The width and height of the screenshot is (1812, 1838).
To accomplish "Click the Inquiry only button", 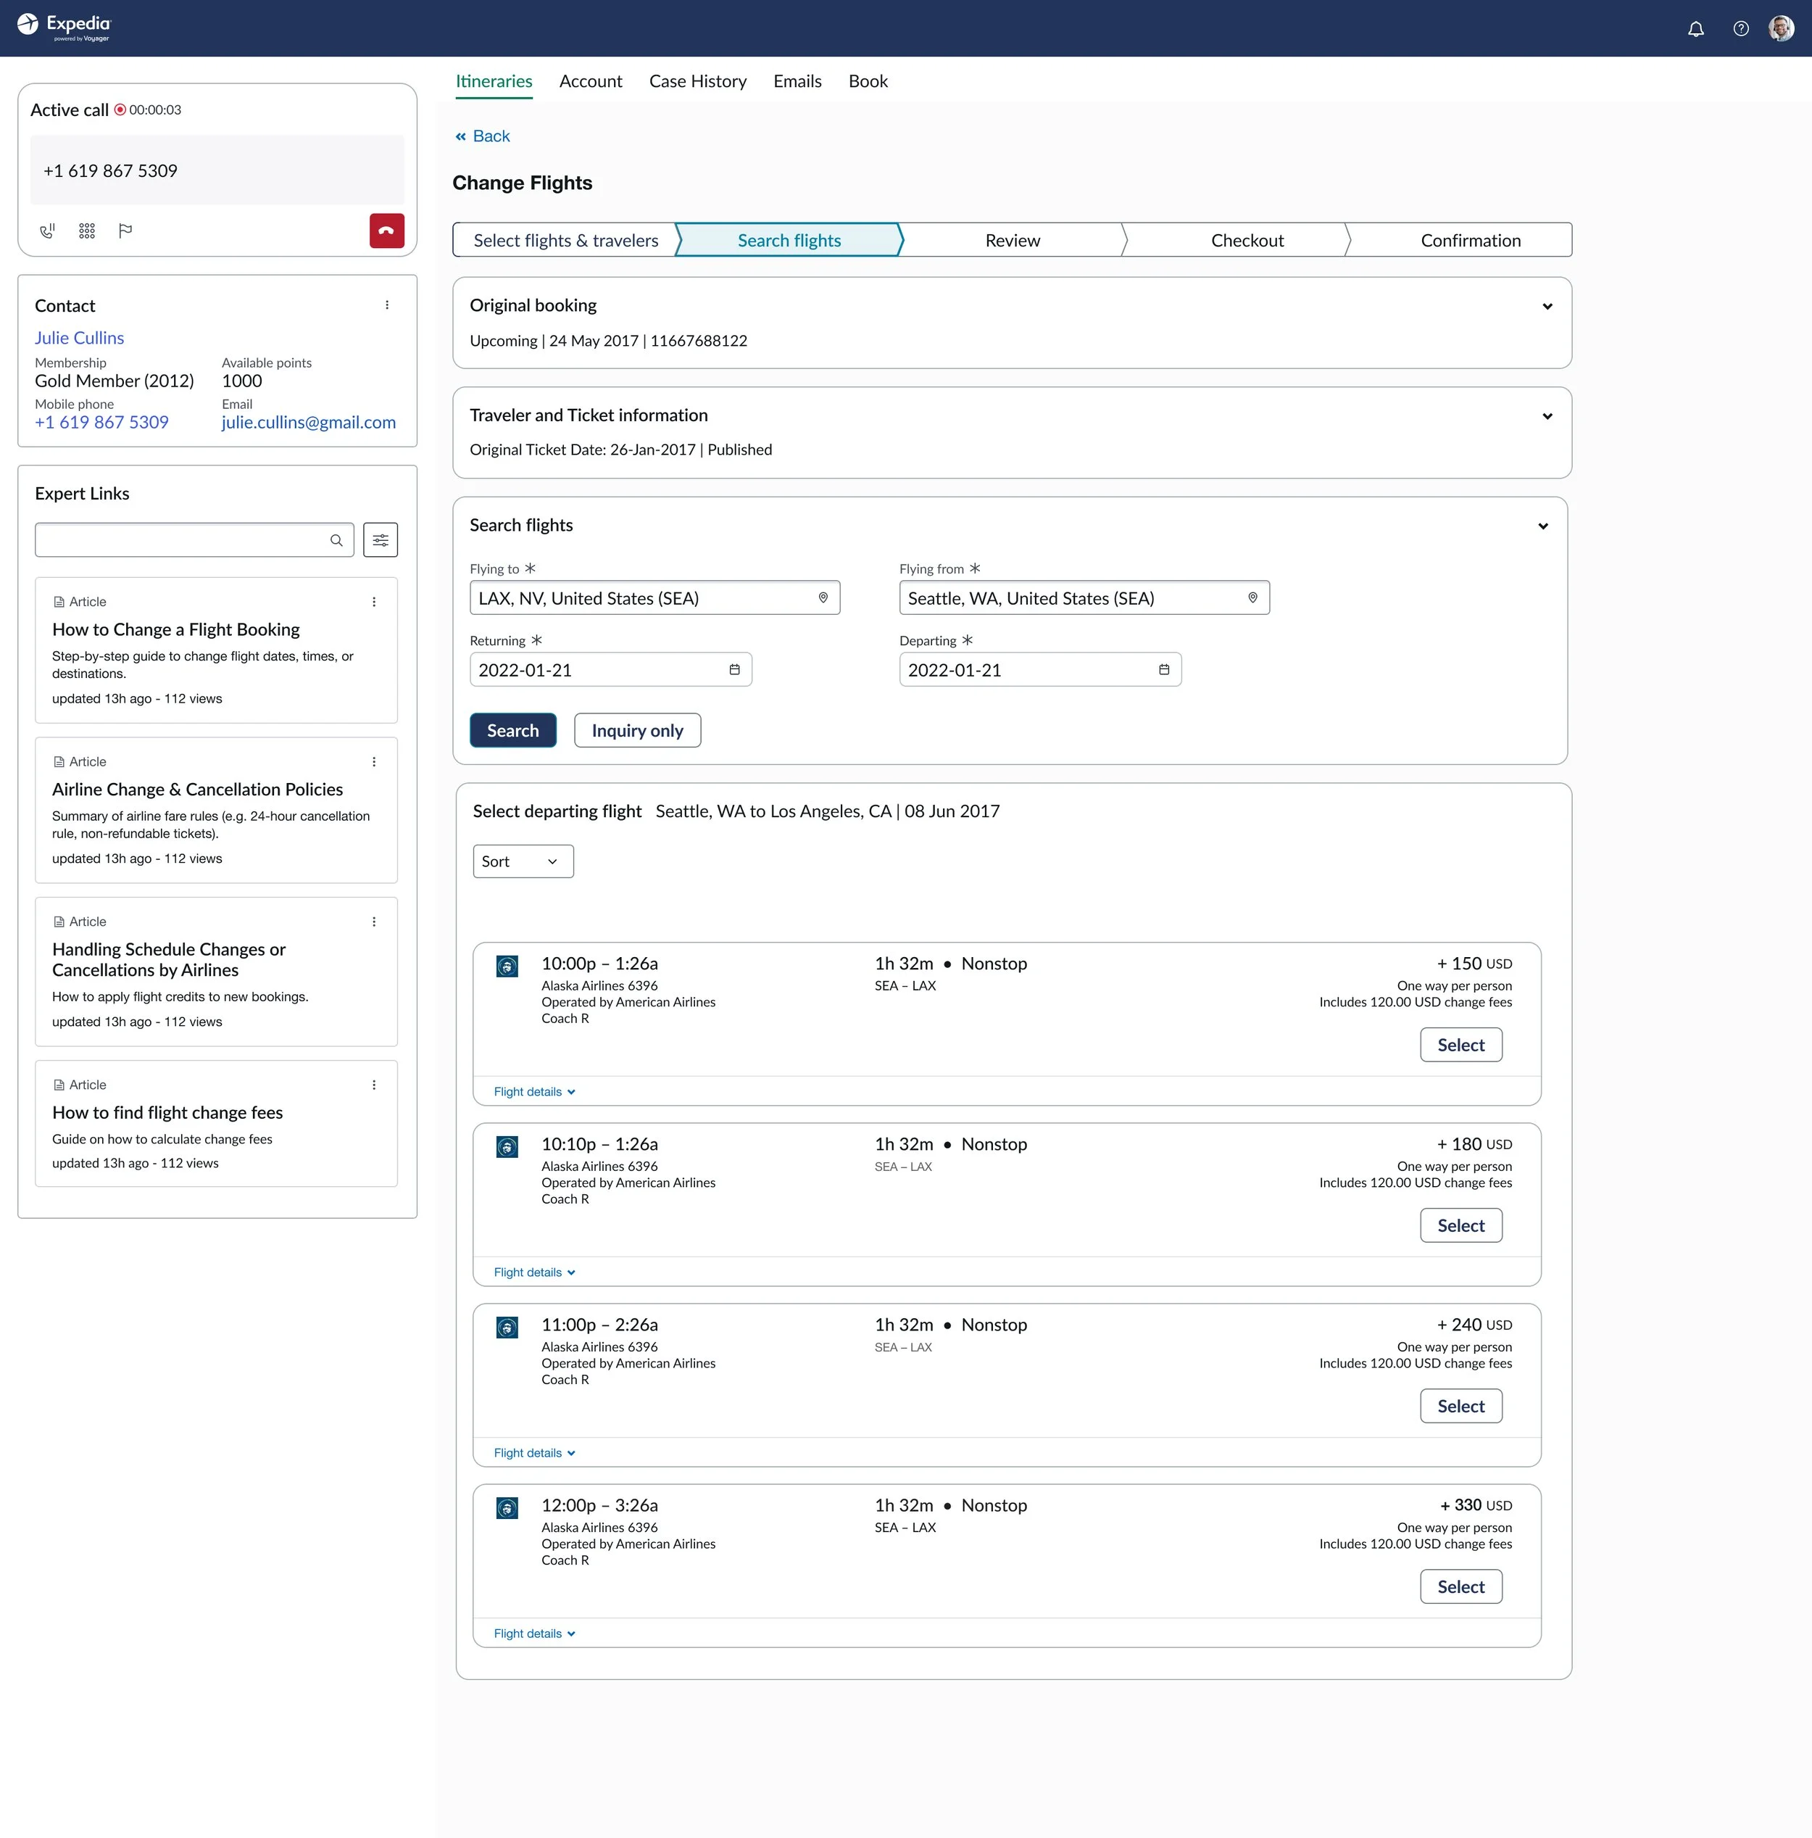I will coord(636,731).
